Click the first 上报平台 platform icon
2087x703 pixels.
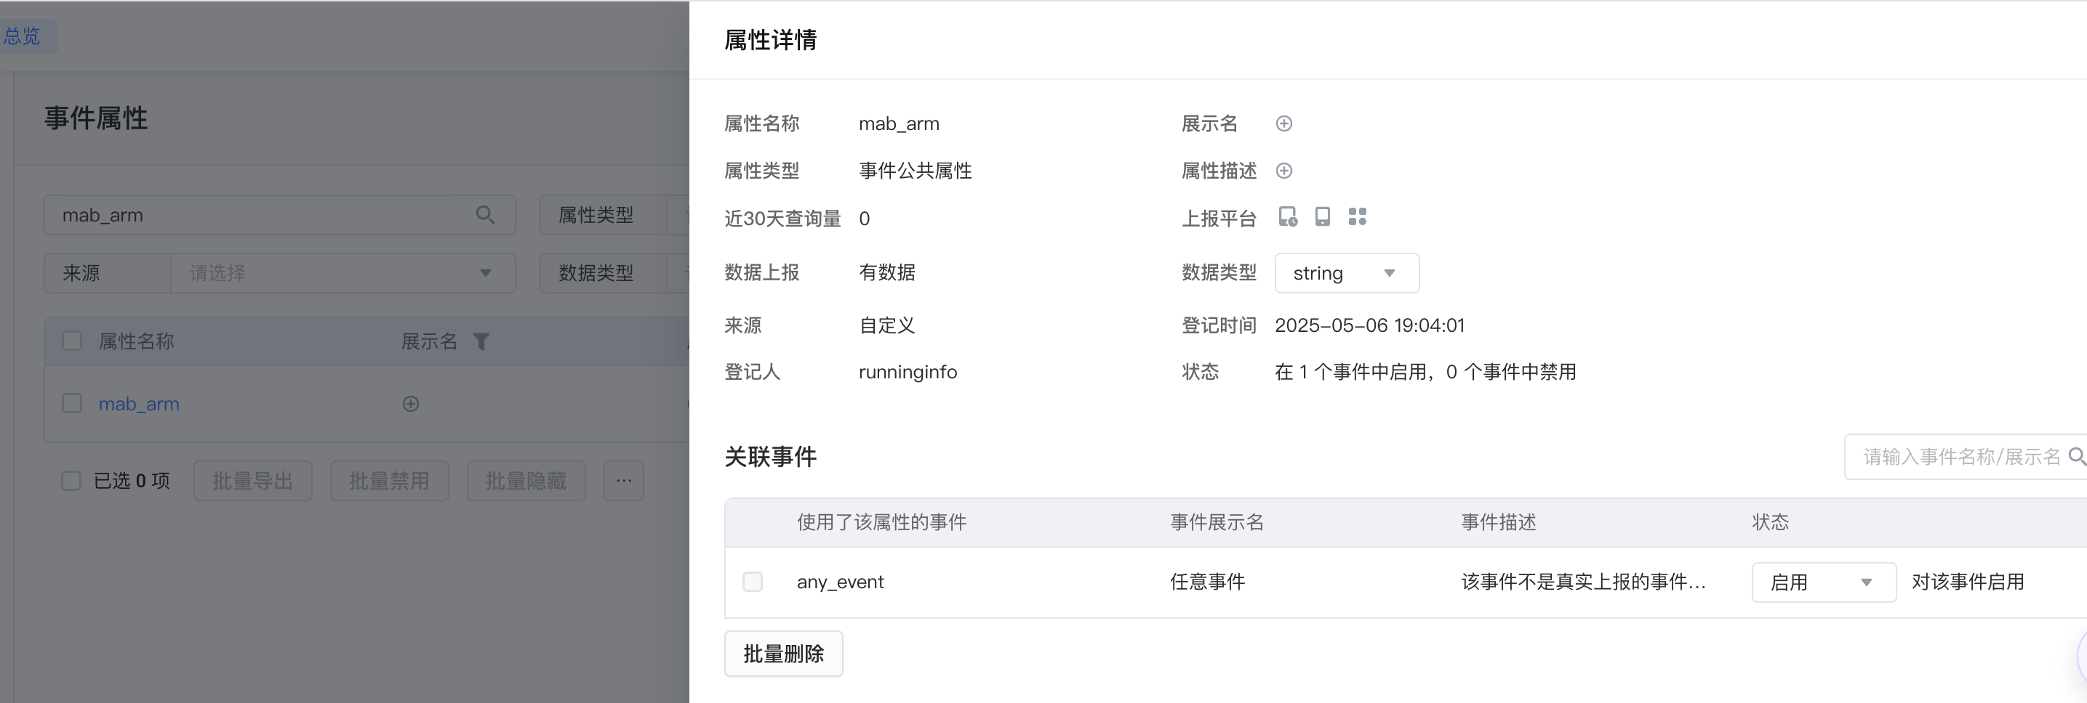(1287, 217)
